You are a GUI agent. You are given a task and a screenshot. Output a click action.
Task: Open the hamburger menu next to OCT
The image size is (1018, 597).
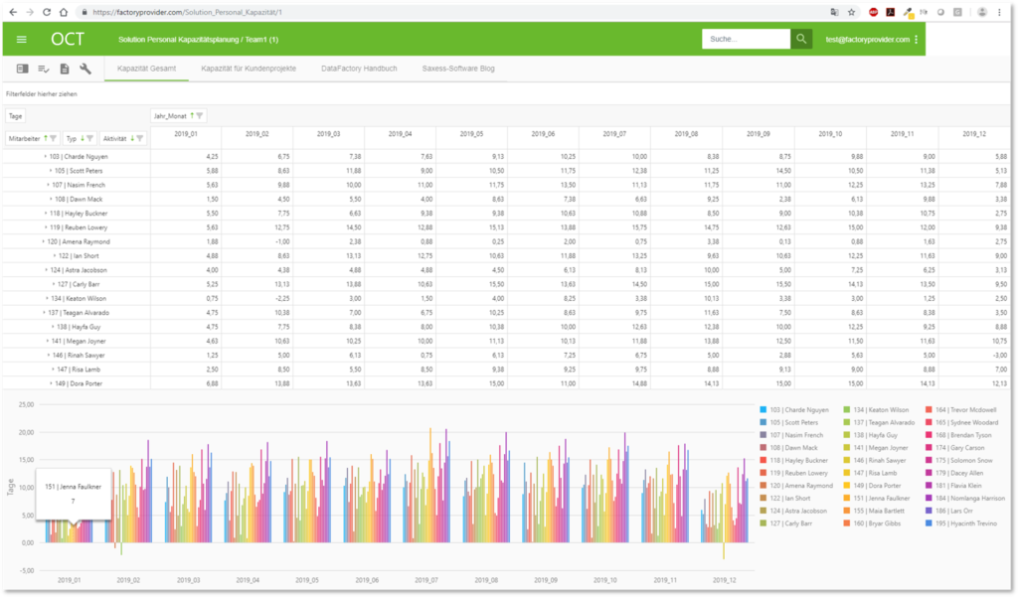pyautogui.click(x=22, y=40)
